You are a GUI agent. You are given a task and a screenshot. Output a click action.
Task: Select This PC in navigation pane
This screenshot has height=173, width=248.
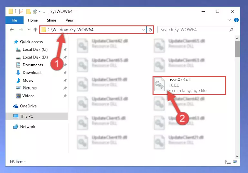click(x=36, y=116)
